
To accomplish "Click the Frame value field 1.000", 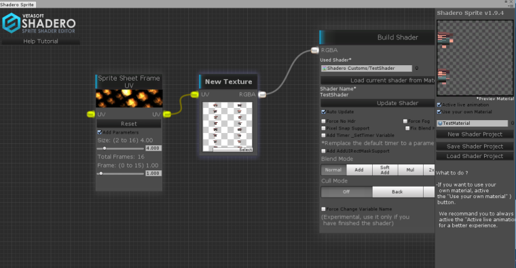I will (x=153, y=173).
